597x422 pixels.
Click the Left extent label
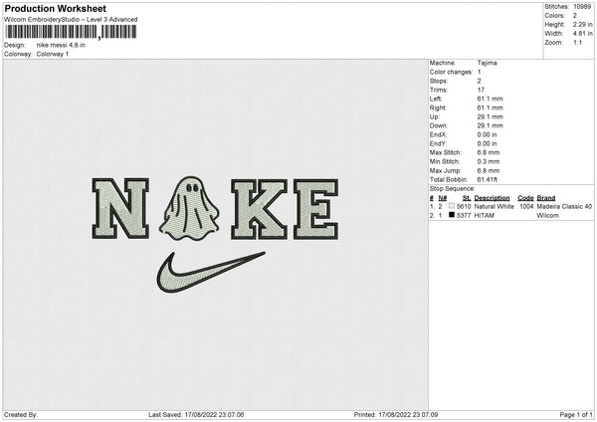(x=436, y=99)
